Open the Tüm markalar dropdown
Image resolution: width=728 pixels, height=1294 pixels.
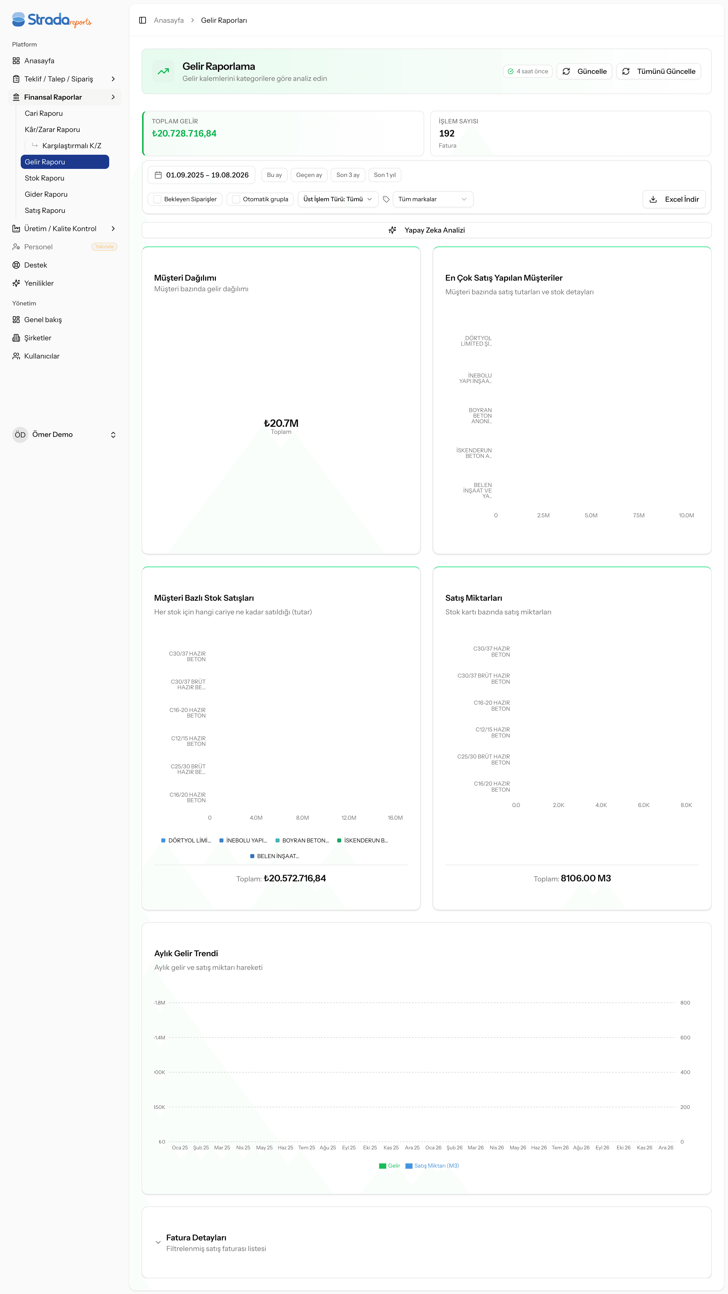click(433, 199)
